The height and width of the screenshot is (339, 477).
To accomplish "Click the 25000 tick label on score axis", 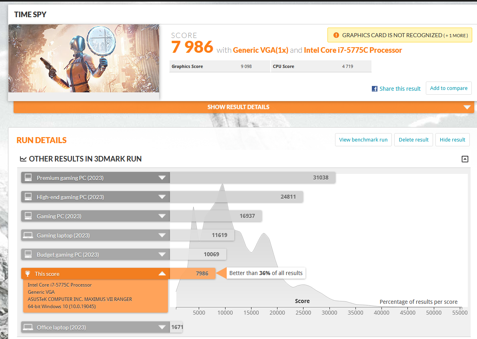I will [303, 313].
